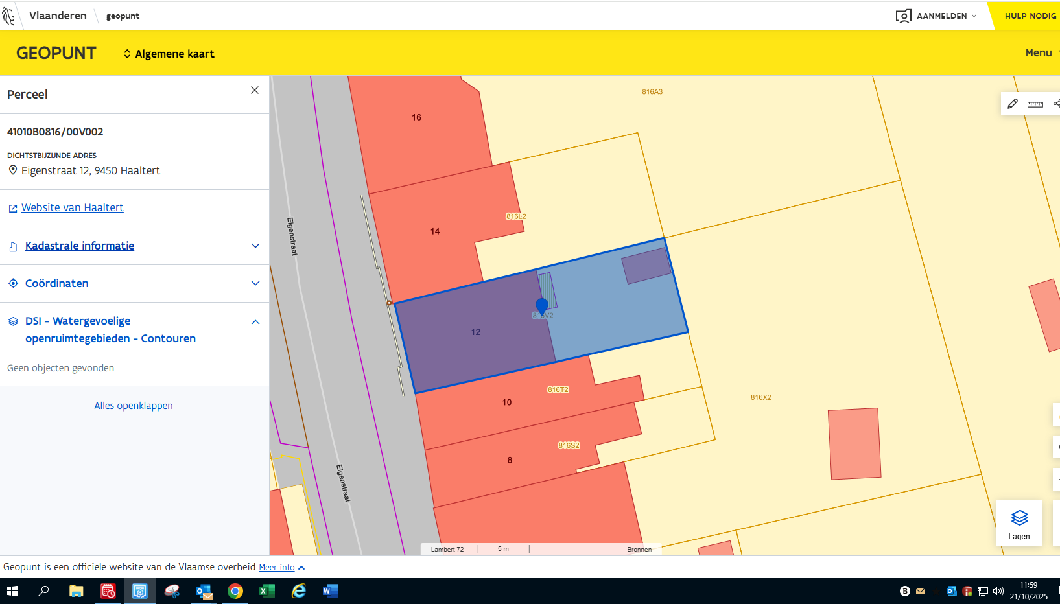The height and width of the screenshot is (604, 1060).
Task: Click the blue location pin on parcel
Action: (542, 306)
